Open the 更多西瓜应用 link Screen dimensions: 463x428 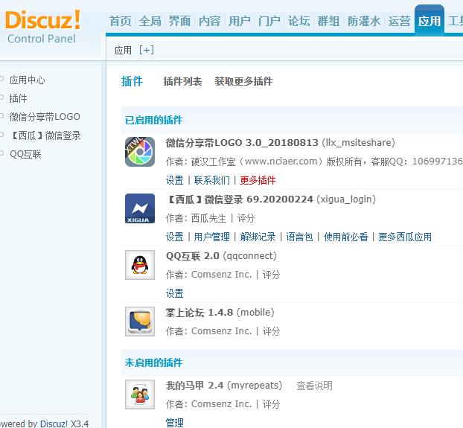[405, 237]
